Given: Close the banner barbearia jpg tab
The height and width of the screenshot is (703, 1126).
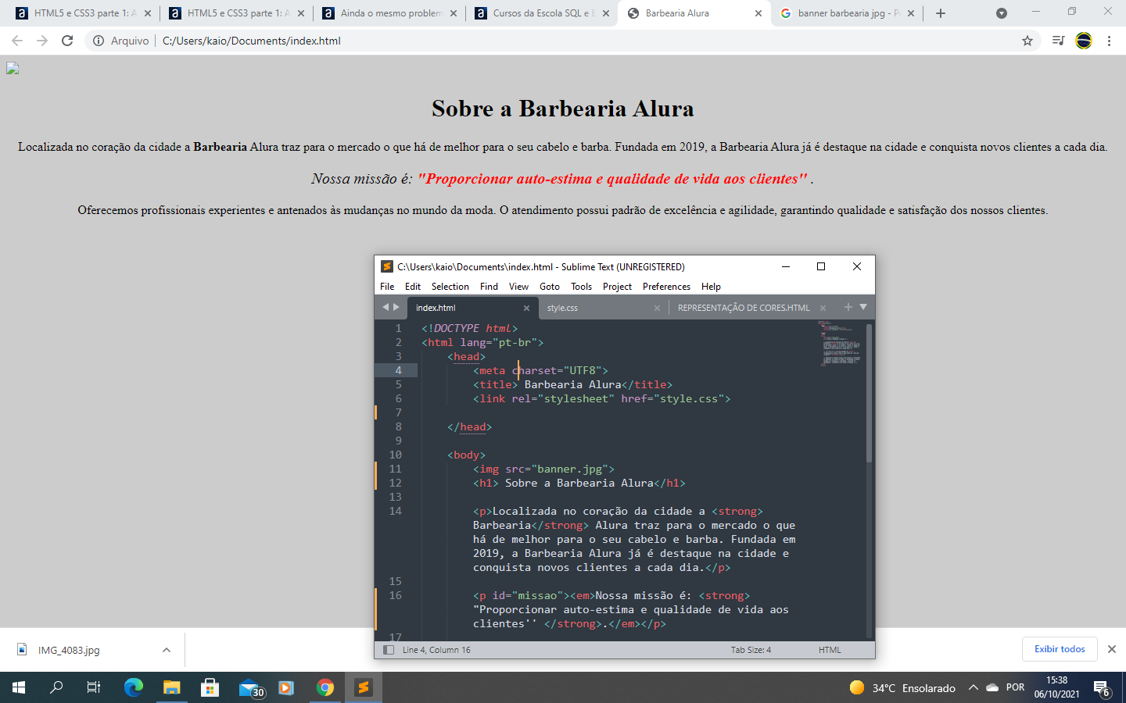Looking at the screenshot, I should coord(911,13).
